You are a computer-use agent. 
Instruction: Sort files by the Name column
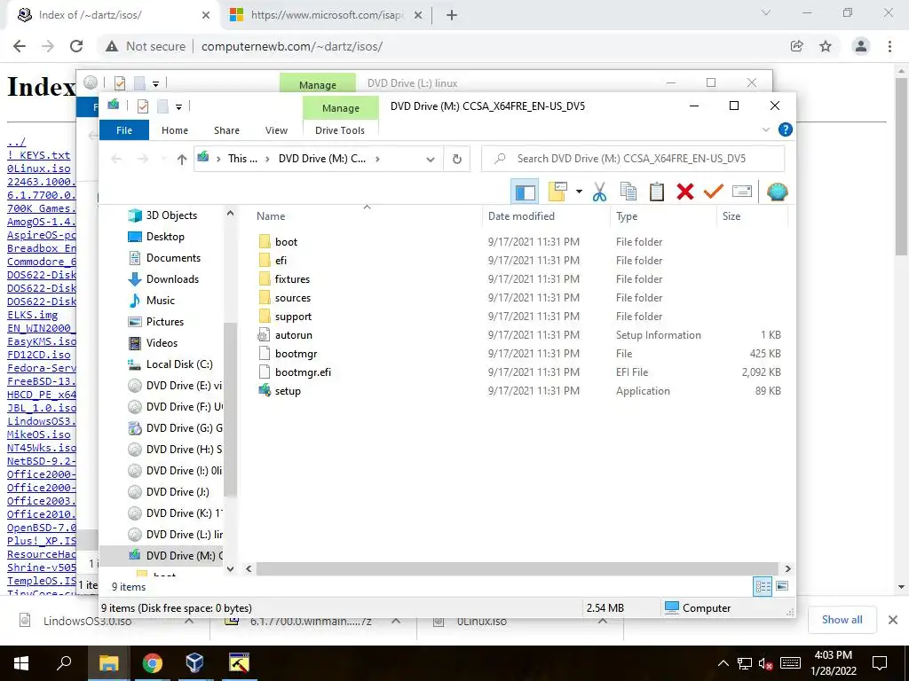click(271, 216)
